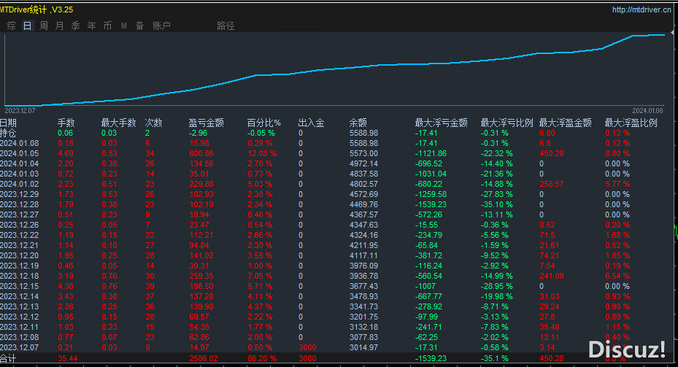Select the 2024.01.02 date row
Image resolution: width=678 pixels, height=367 pixels.
pyautogui.click(x=20, y=184)
